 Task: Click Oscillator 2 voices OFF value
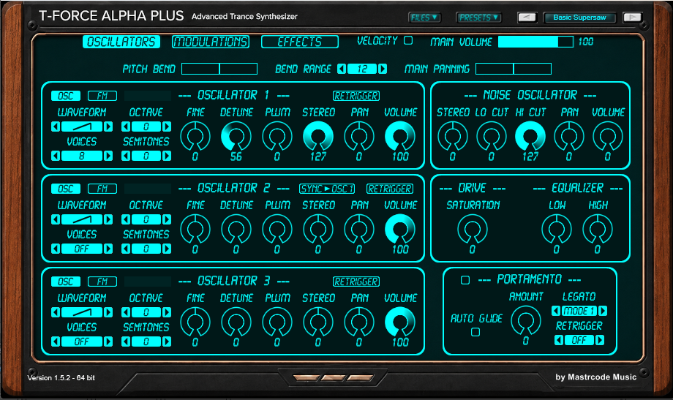coord(82,249)
